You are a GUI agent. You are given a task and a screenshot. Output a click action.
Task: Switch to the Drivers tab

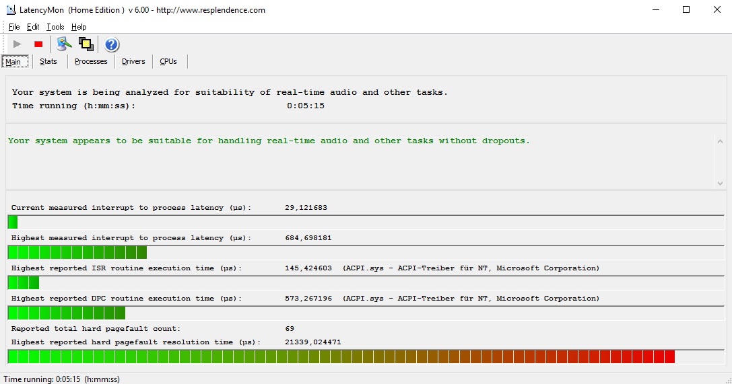pos(133,61)
